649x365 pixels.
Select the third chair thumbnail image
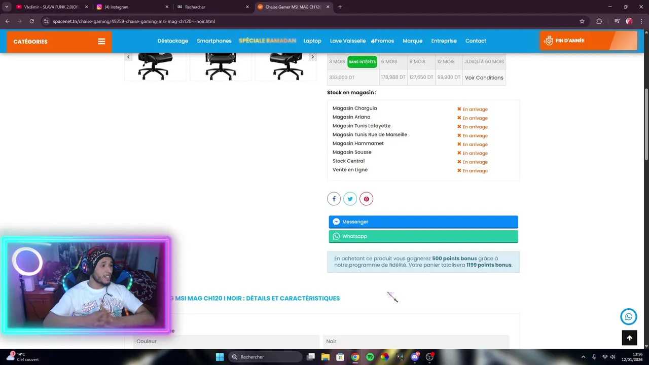click(286, 66)
